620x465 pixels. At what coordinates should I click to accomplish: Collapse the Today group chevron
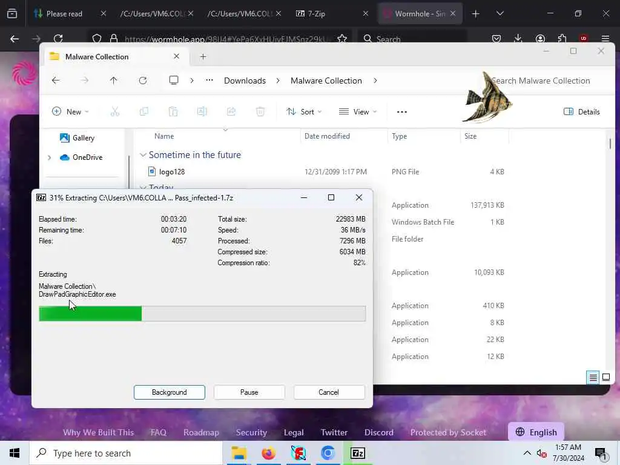(143, 187)
